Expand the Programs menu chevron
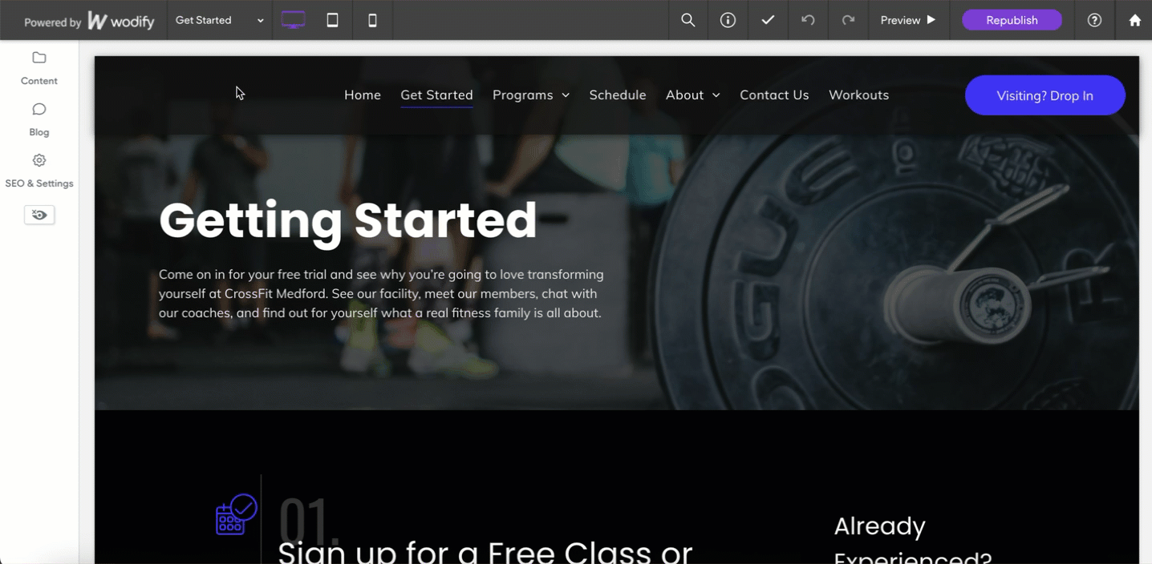1152x564 pixels. pos(566,95)
